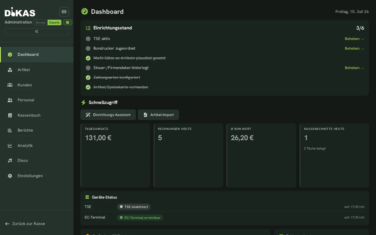Click the 'TSE deaktiviert' status badge
Viewport: 376px width, 235px height.
(134, 207)
